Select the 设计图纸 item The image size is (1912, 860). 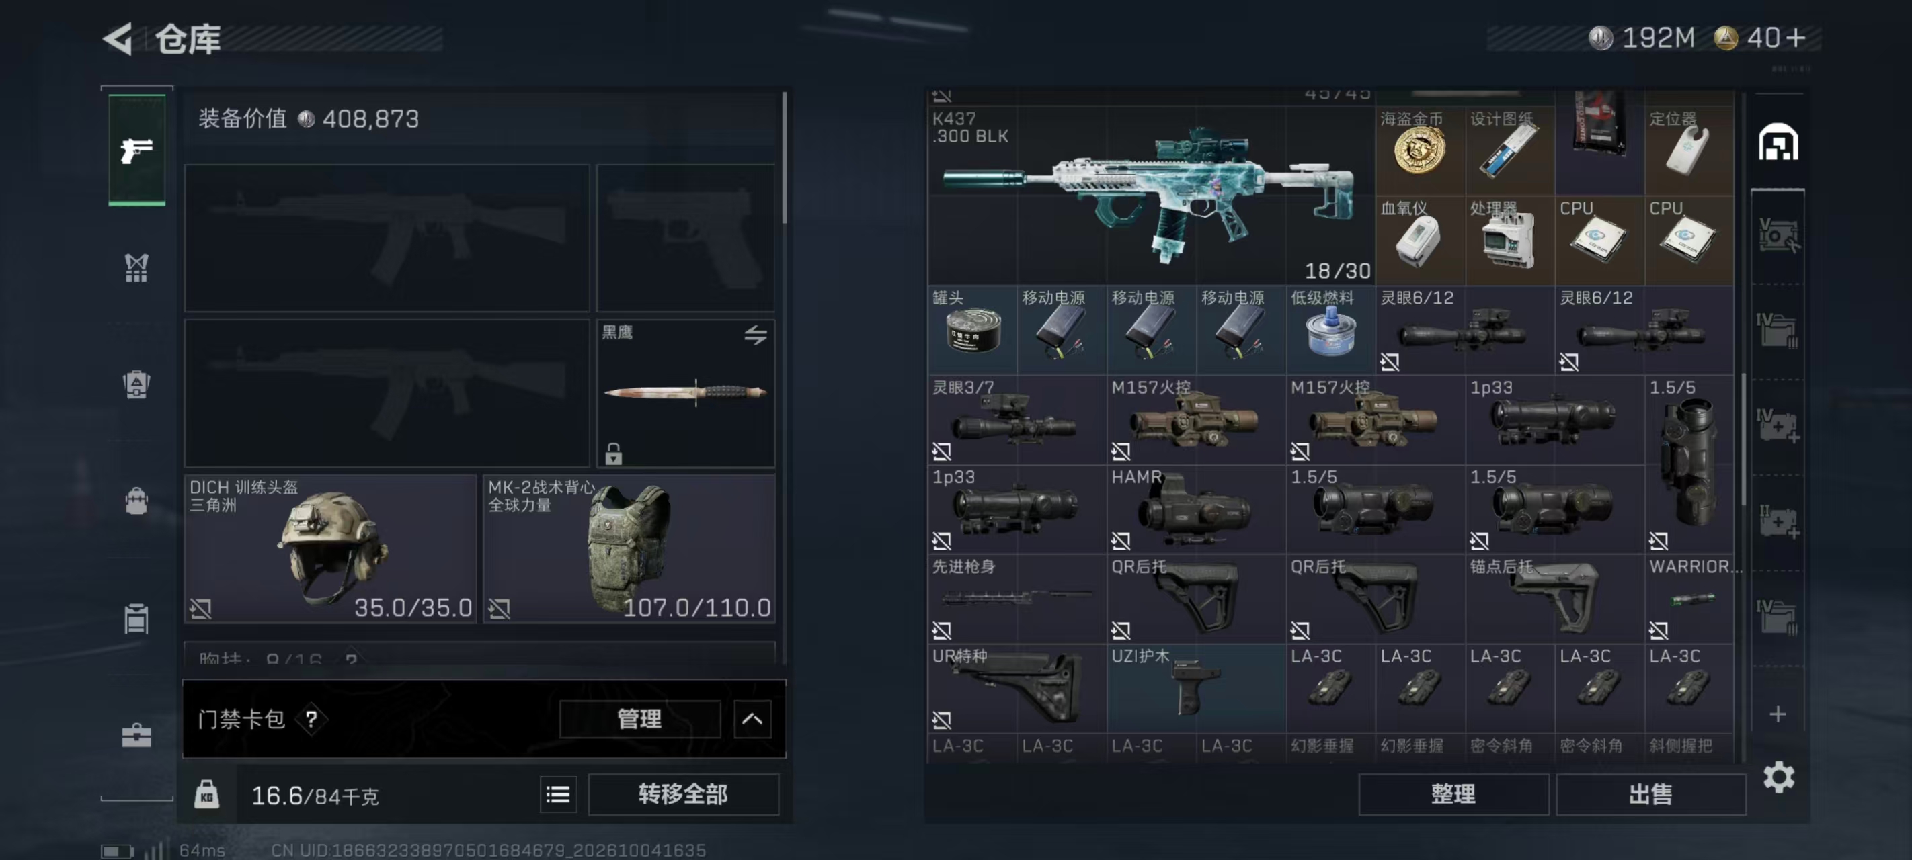pos(1510,151)
